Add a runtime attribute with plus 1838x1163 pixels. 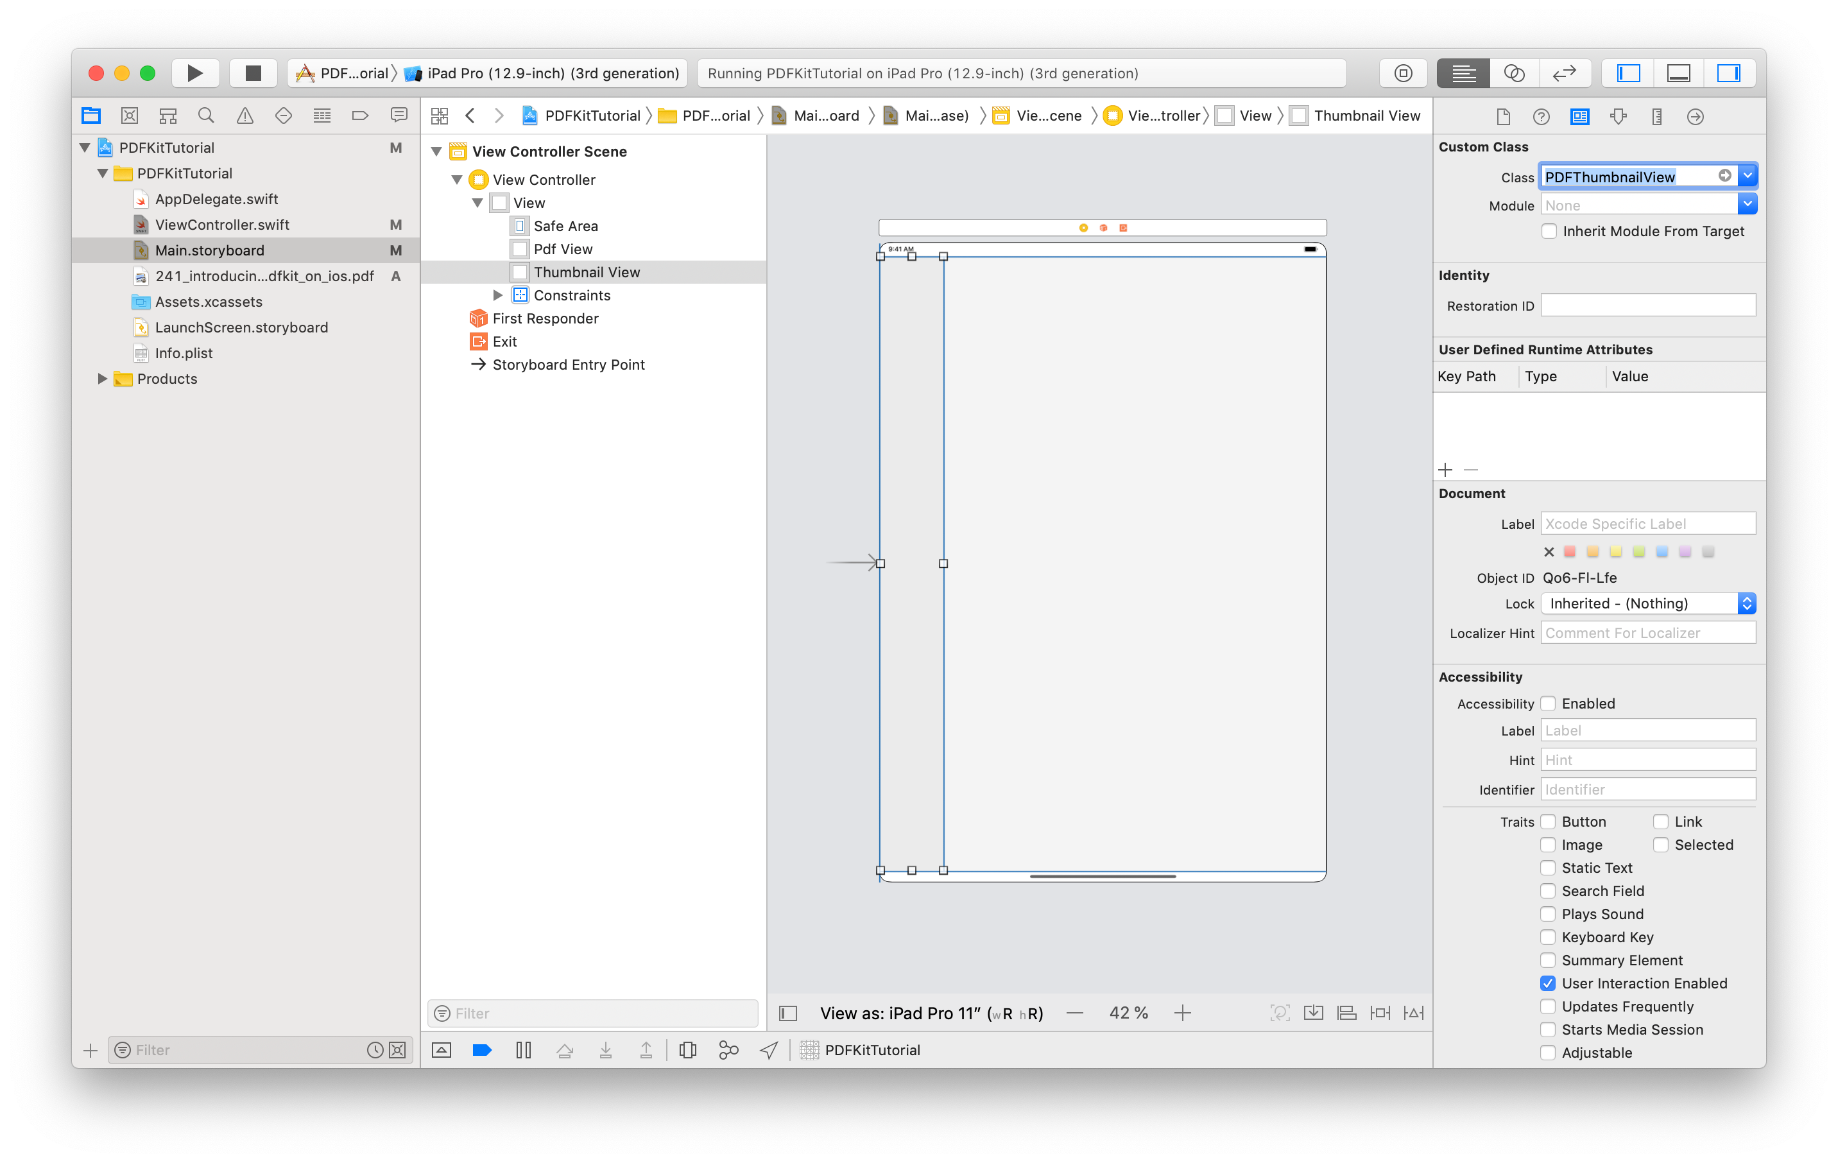click(x=1446, y=470)
